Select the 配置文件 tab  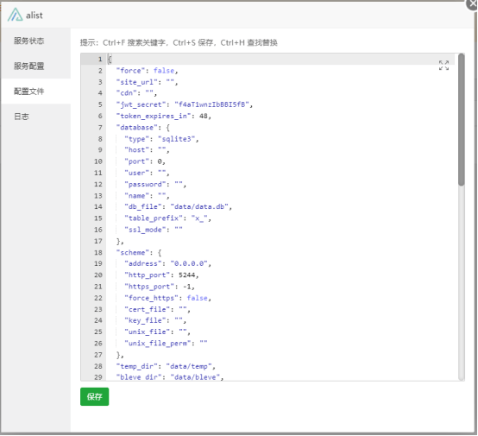(29, 92)
